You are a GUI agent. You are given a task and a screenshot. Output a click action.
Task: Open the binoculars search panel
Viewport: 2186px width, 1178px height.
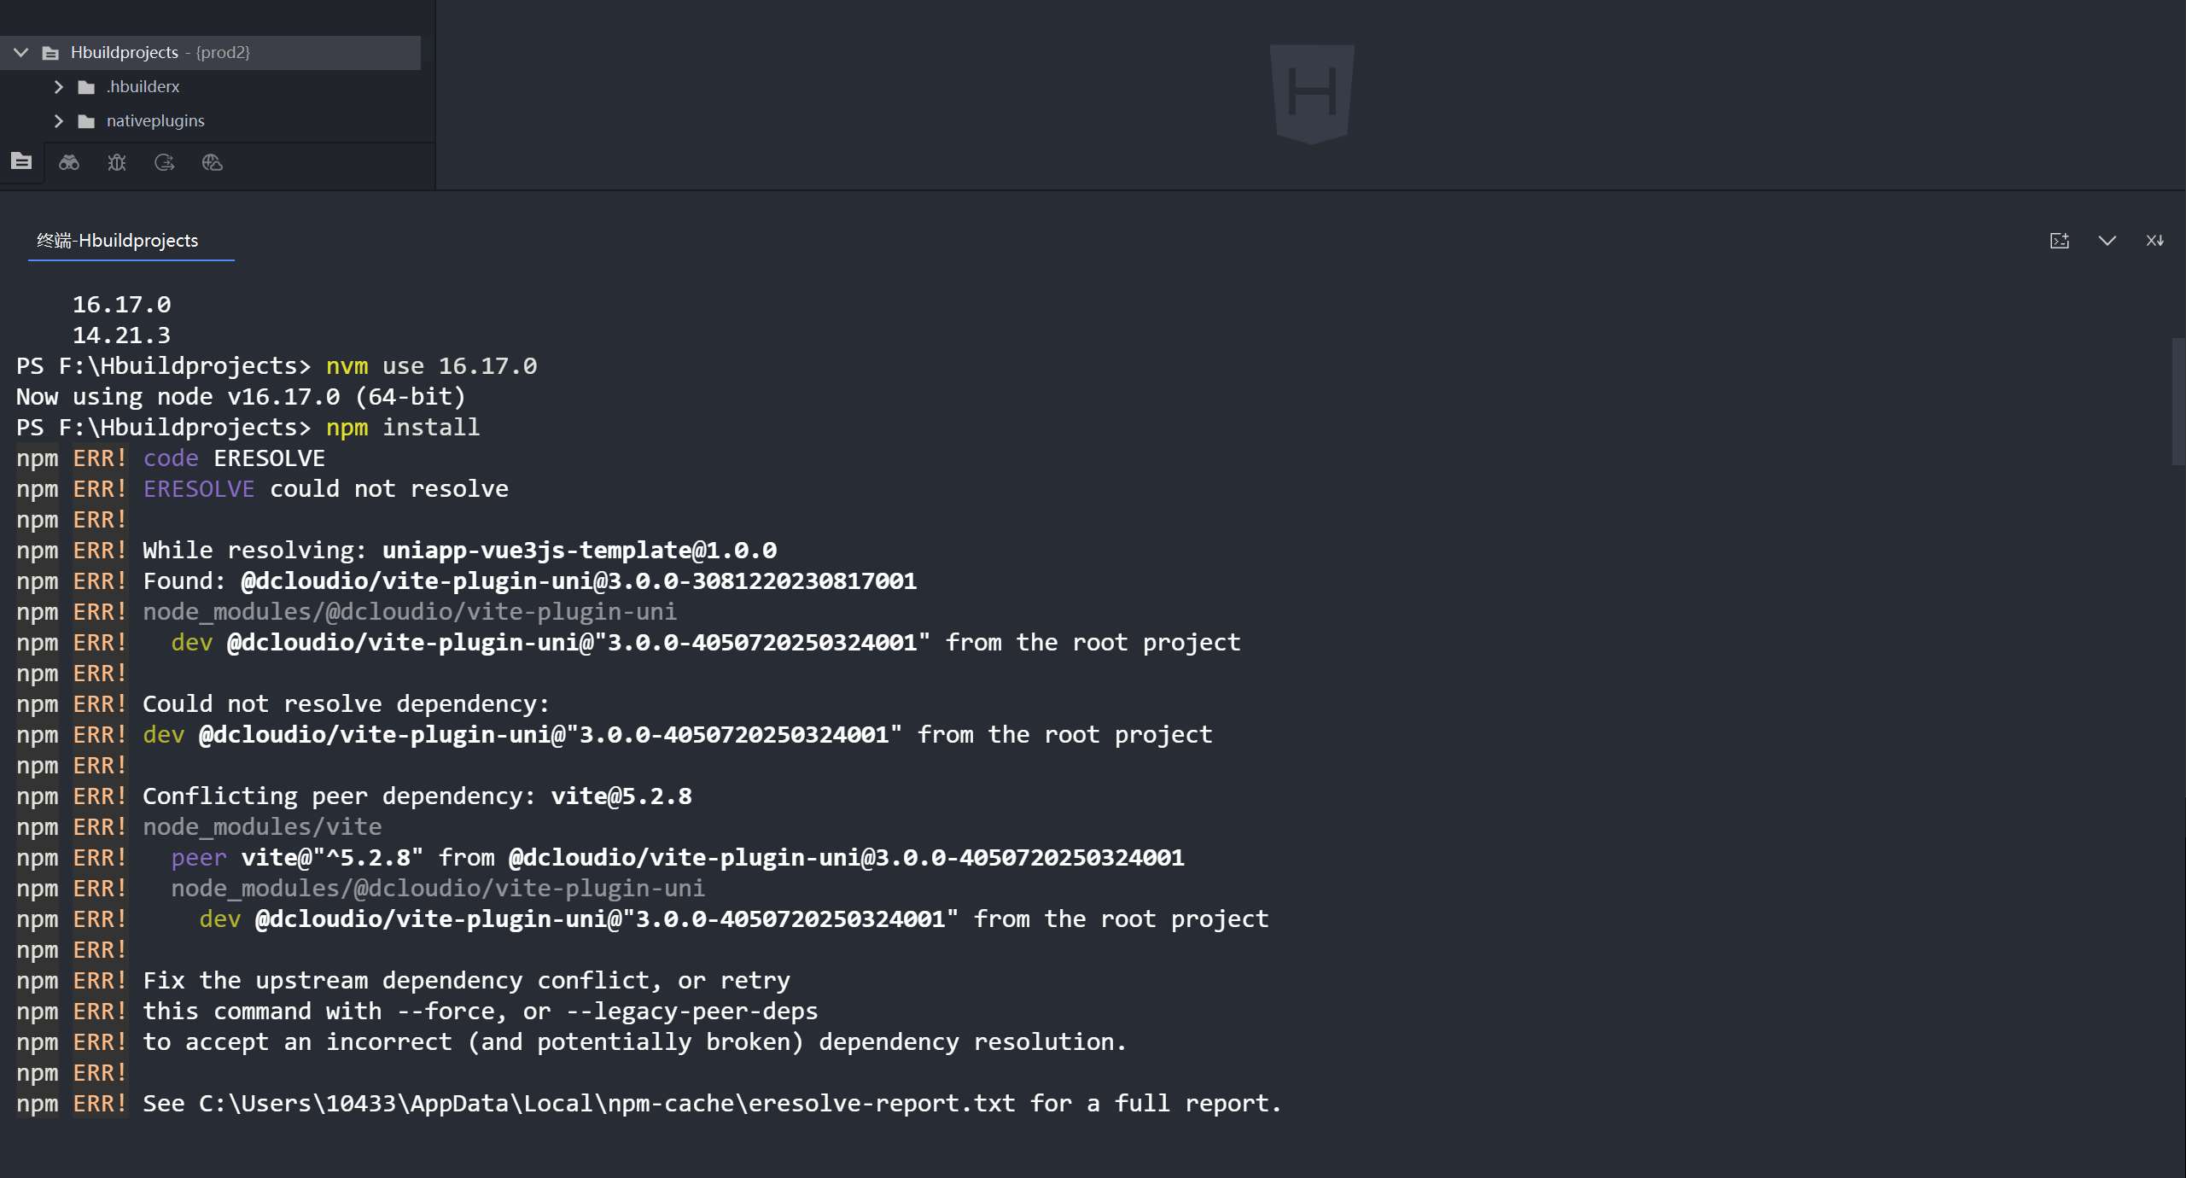pos(69,162)
